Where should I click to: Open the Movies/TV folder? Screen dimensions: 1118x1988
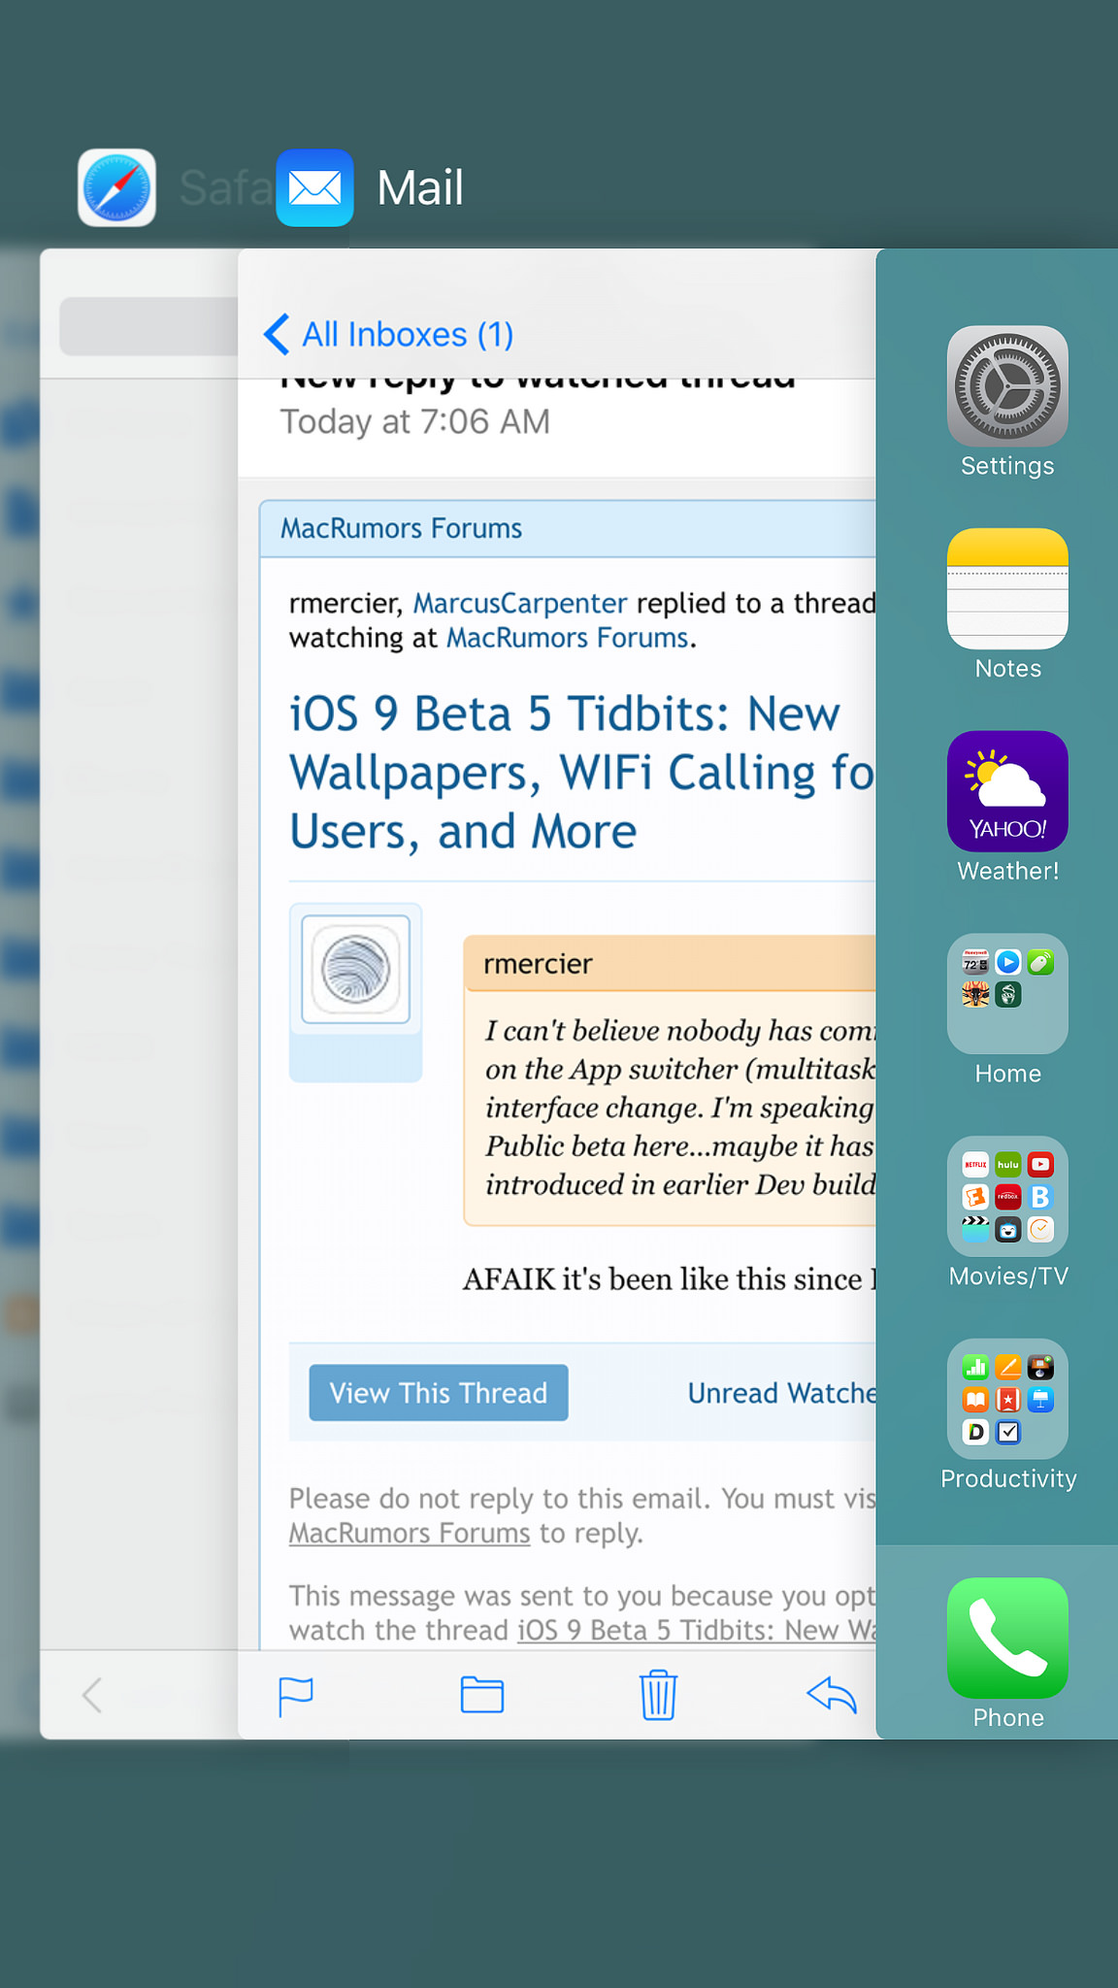(x=1007, y=1197)
